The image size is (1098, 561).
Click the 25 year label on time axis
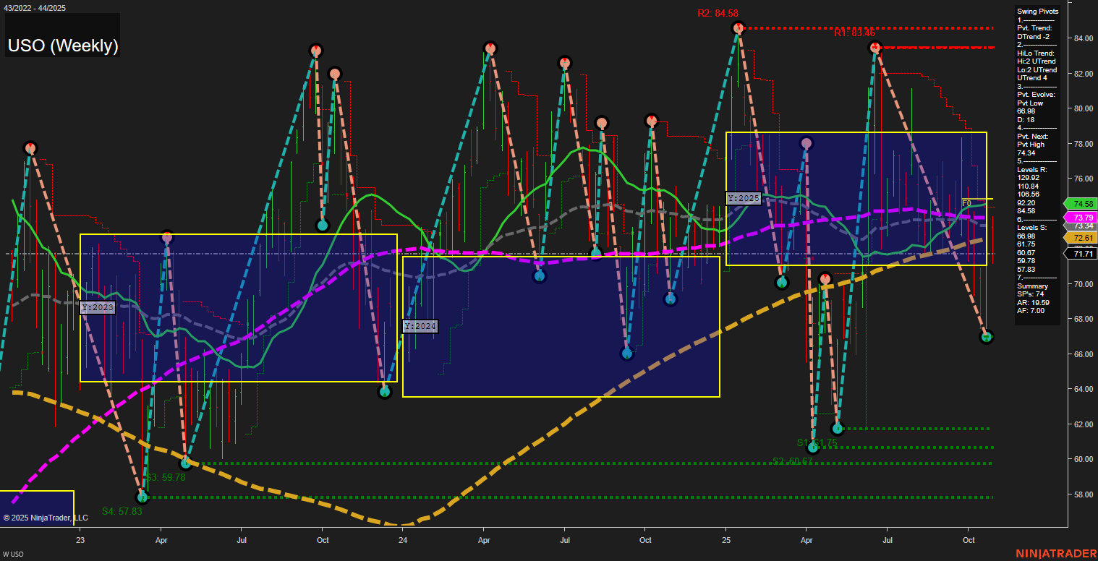coord(726,540)
